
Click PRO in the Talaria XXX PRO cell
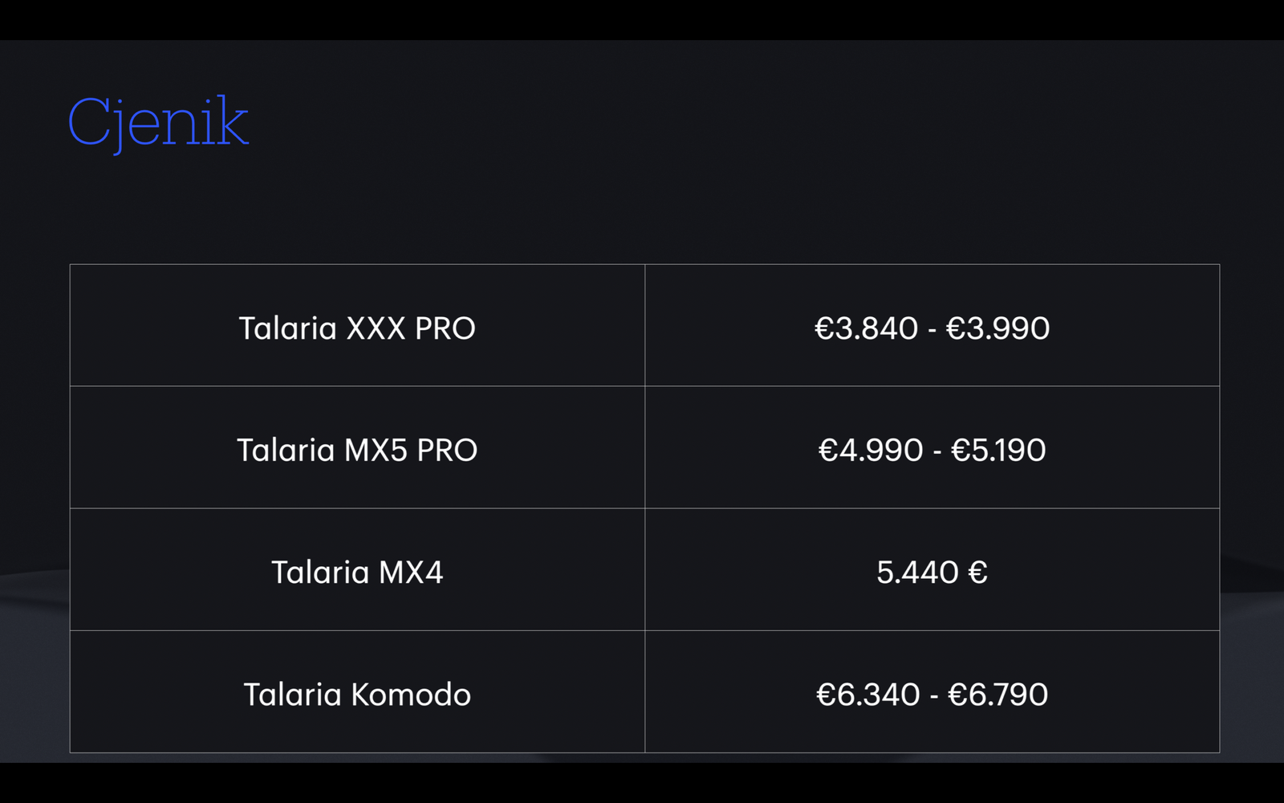click(445, 328)
